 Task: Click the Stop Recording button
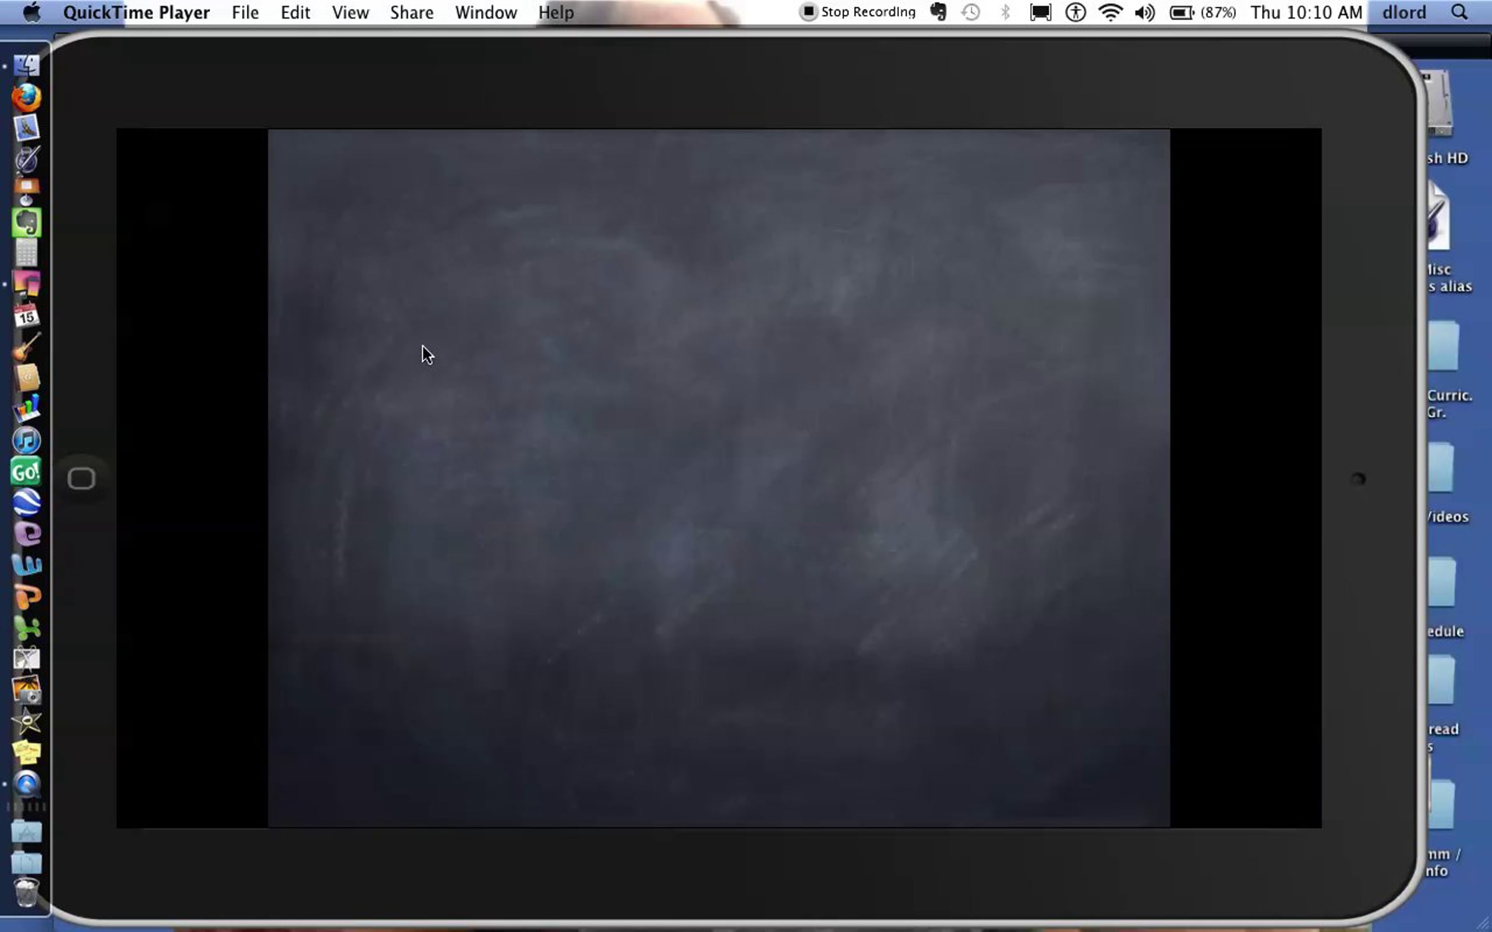[858, 12]
